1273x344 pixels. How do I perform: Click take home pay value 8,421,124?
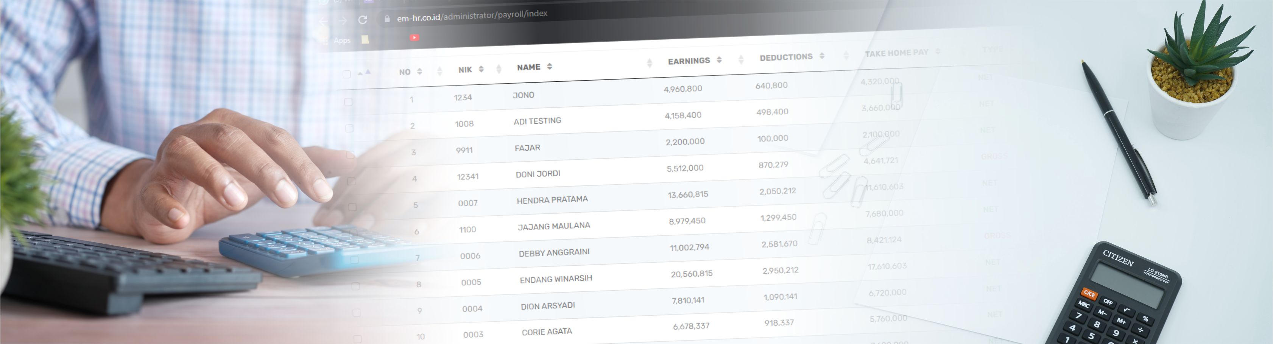pyautogui.click(x=884, y=240)
